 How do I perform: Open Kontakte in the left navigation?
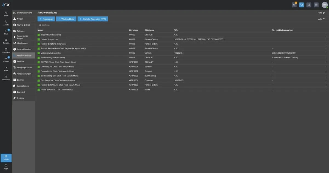click(6, 51)
